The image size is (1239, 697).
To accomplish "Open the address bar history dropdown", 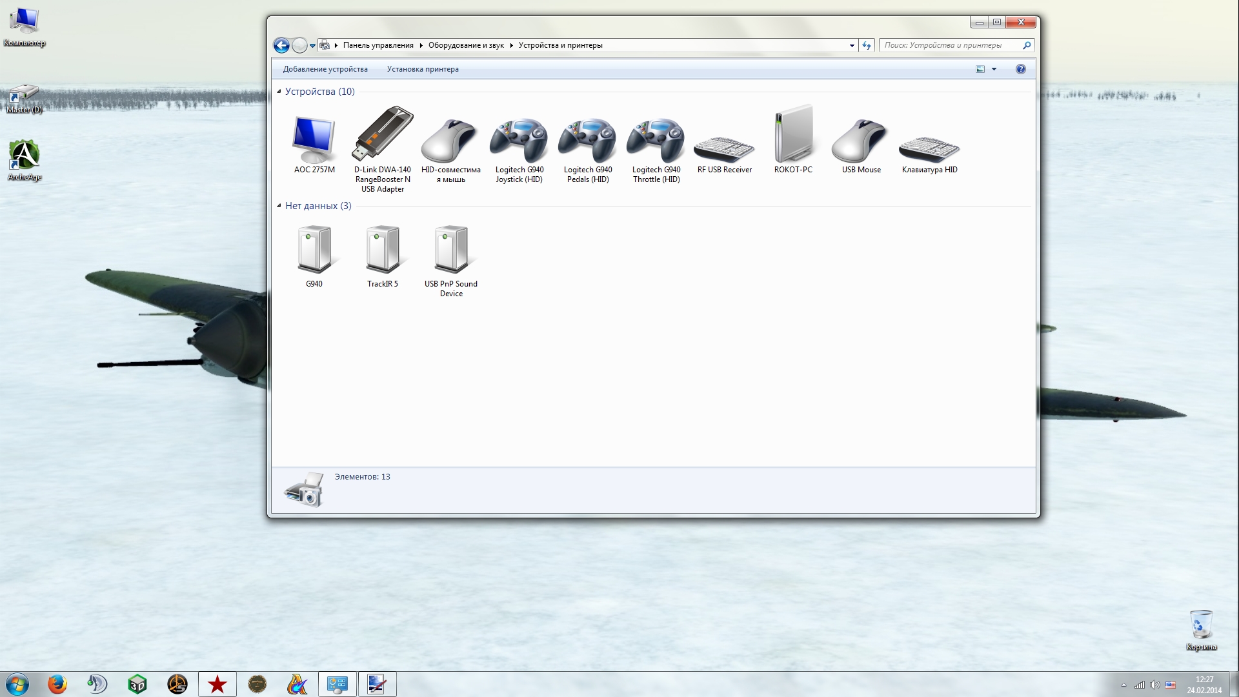I will coord(852,46).
